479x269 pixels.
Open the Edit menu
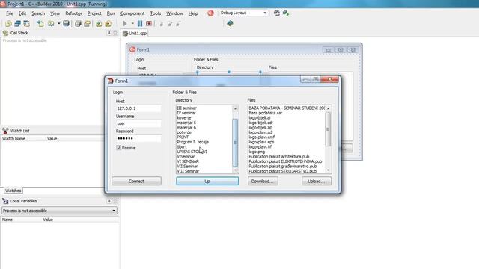point(22,13)
